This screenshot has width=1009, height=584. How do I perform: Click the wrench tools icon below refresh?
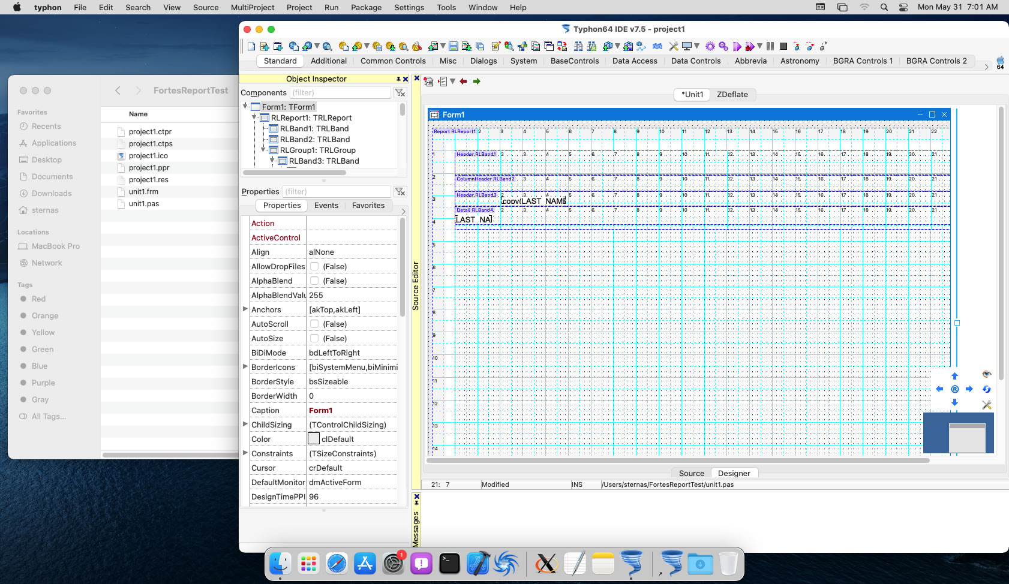click(x=987, y=405)
